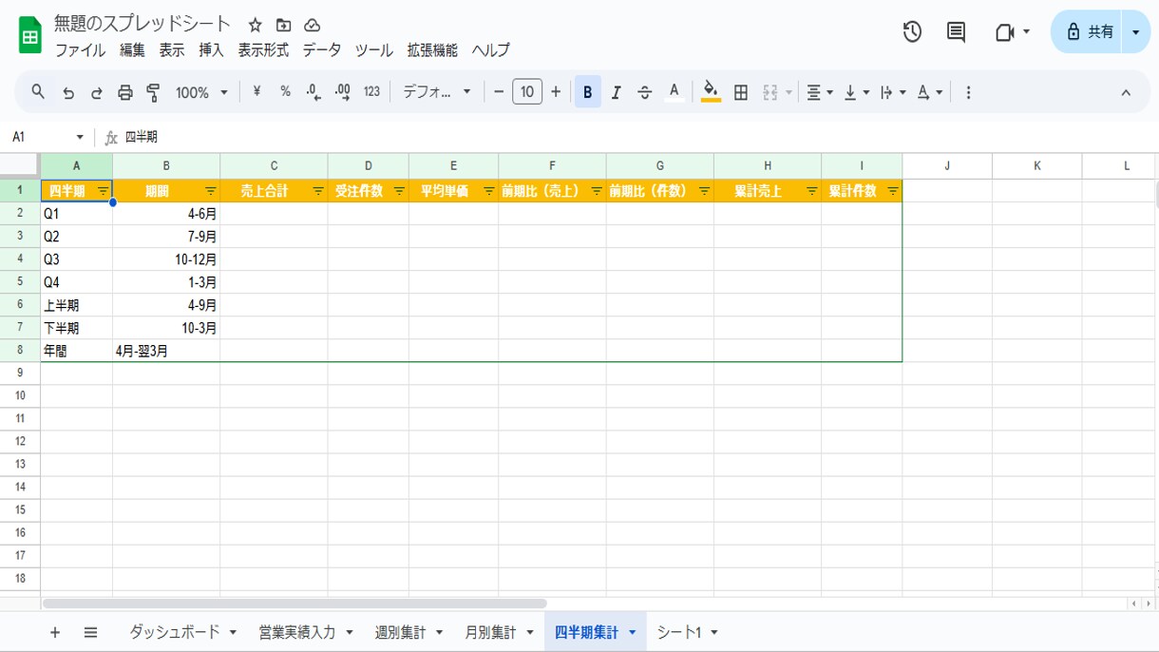The width and height of the screenshot is (1159, 652).
Task: Open version history clock icon
Action: click(x=912, y=32)
